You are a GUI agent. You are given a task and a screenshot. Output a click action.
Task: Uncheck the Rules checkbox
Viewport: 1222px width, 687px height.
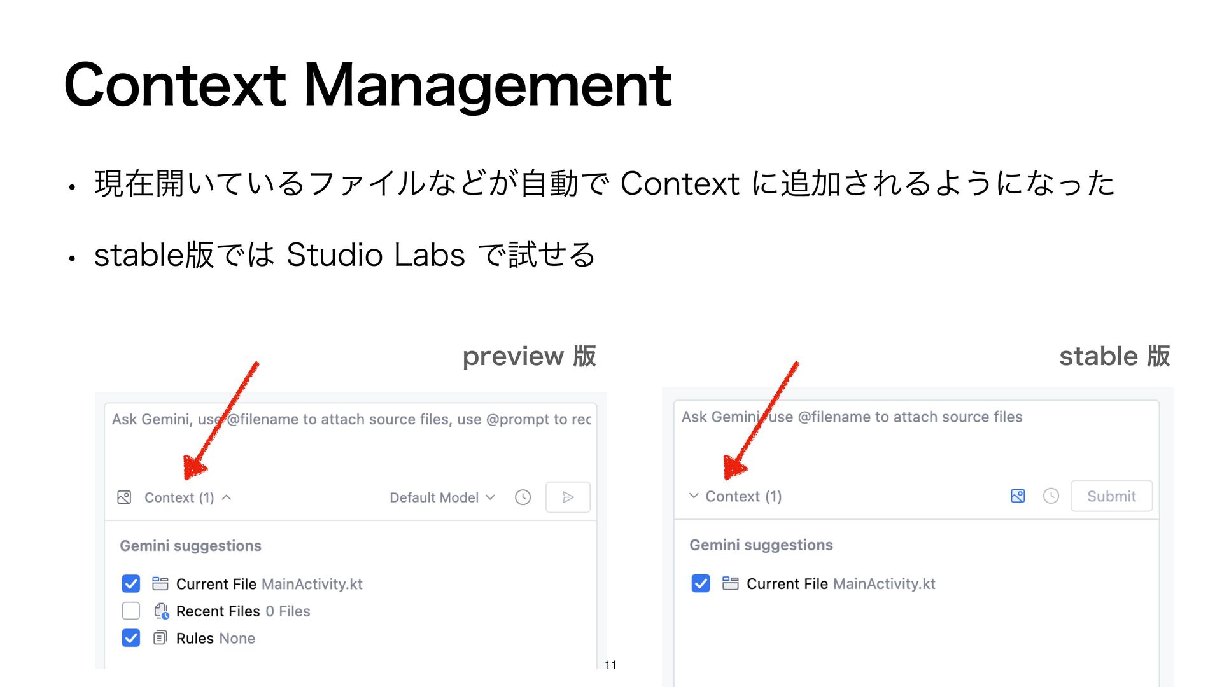click(x=130, y=638)
